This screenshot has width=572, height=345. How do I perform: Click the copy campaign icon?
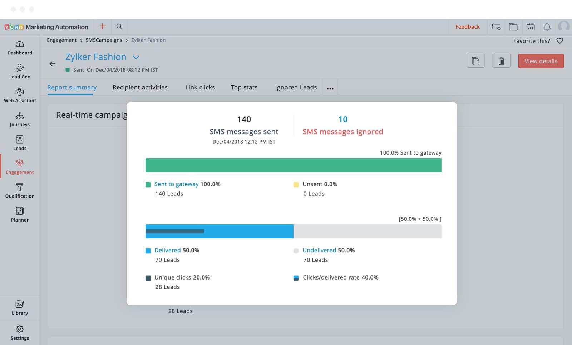point(475,61)
